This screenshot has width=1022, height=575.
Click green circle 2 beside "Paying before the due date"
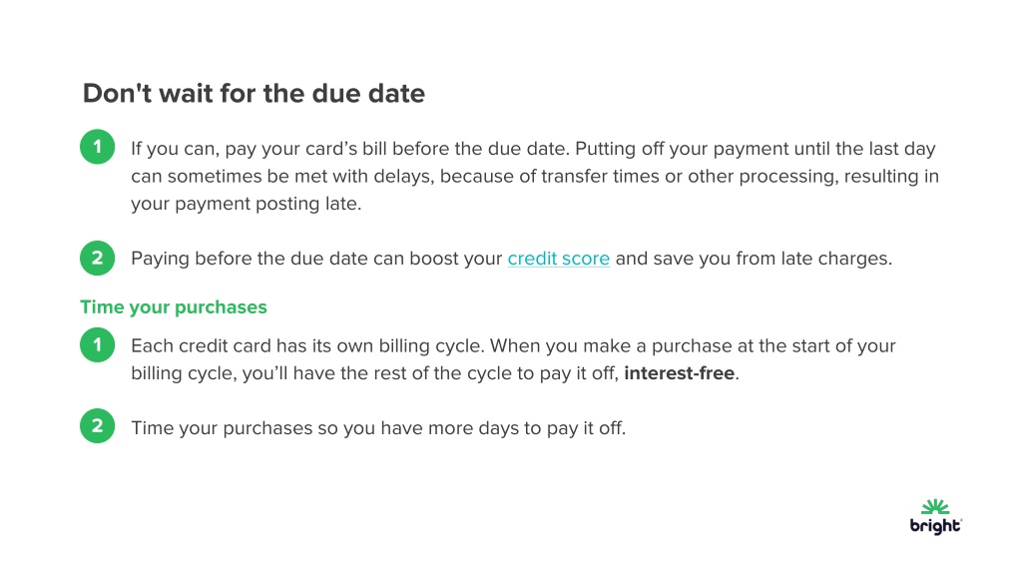coord(98,259)
